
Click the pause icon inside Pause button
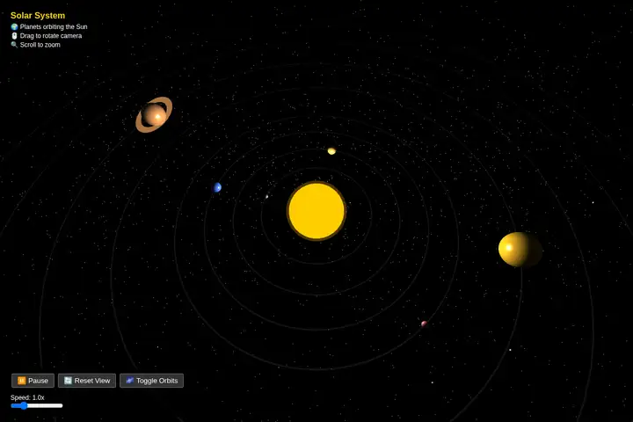(x=22, y=381)
